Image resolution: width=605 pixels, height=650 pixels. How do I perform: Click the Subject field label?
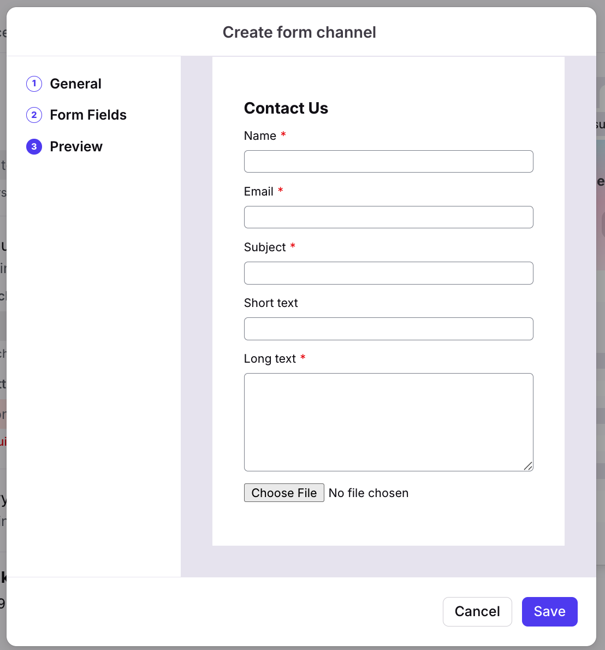pyautogui.click(x=265, y=247)
